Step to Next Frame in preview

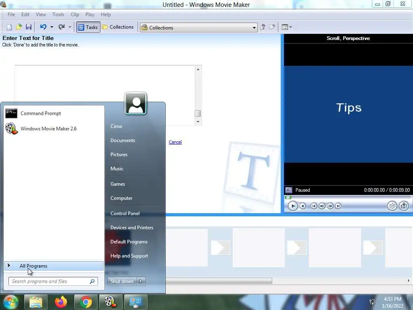pos(330,206)
